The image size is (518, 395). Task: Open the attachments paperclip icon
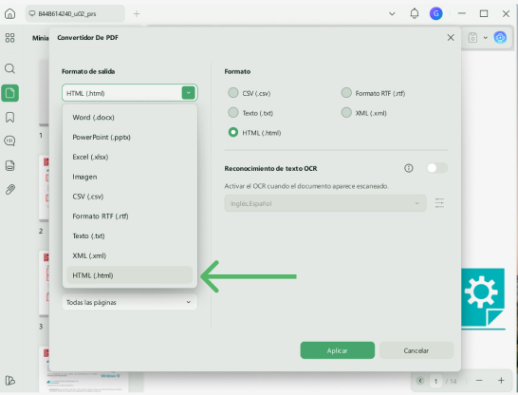point(9,190)
